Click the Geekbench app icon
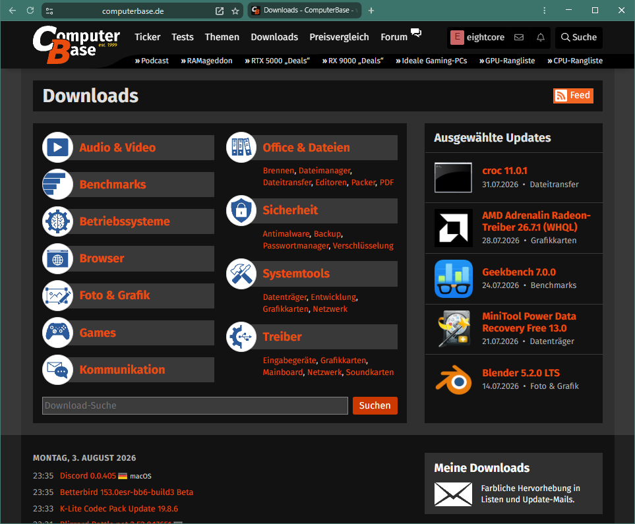The image size is (635, 524). coord(453,279)
